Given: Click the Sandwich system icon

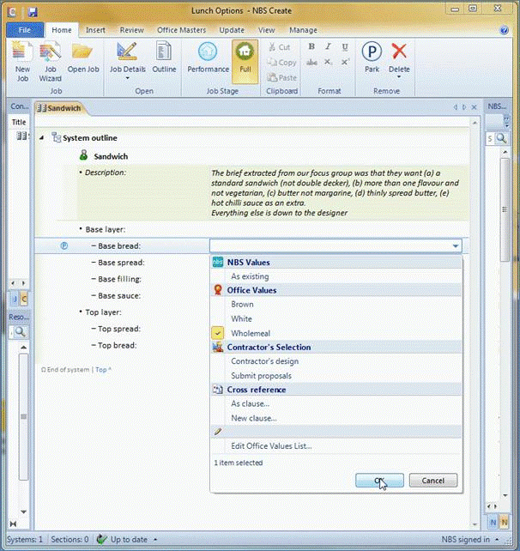Looking at the screenshot, I should pos(83,155).
